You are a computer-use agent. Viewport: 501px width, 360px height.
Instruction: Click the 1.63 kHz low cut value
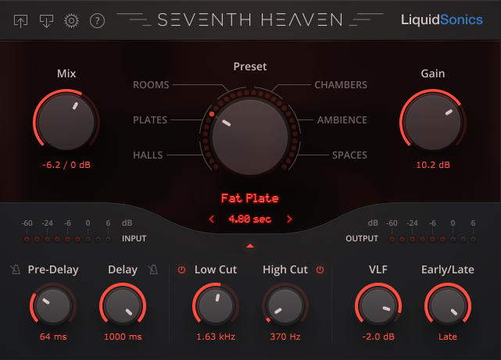click(216, 337)
